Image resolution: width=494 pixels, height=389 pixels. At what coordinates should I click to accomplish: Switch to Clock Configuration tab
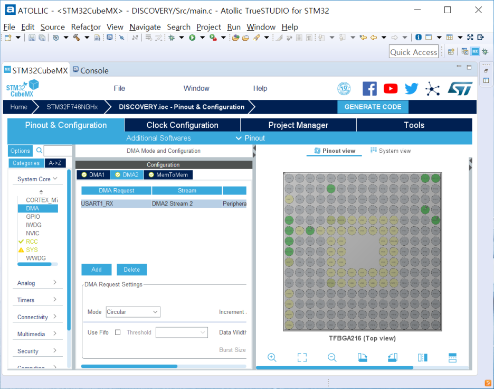pyautogui.click(x=182, y=125)
